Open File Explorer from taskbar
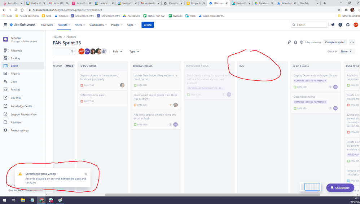The image size is (360, 204). click(x=23, y=200)
